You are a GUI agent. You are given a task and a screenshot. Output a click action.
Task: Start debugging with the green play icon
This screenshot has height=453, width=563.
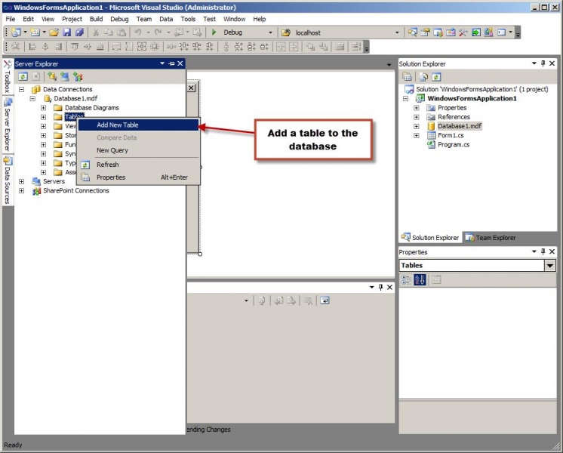[214, 32]
